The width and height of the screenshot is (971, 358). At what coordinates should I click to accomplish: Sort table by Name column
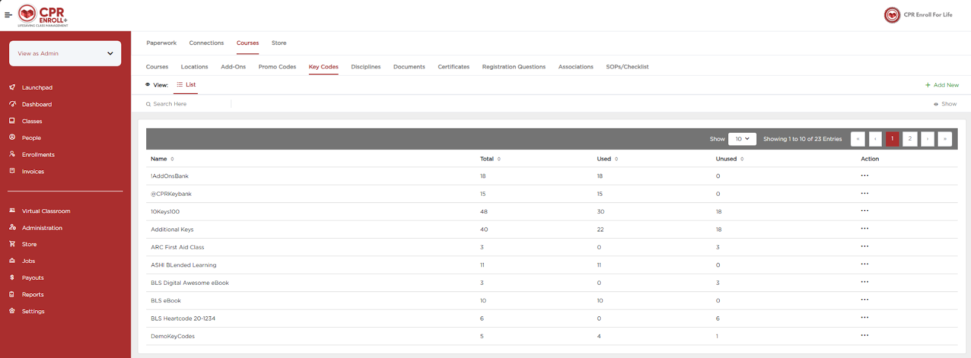pos(162,159)
